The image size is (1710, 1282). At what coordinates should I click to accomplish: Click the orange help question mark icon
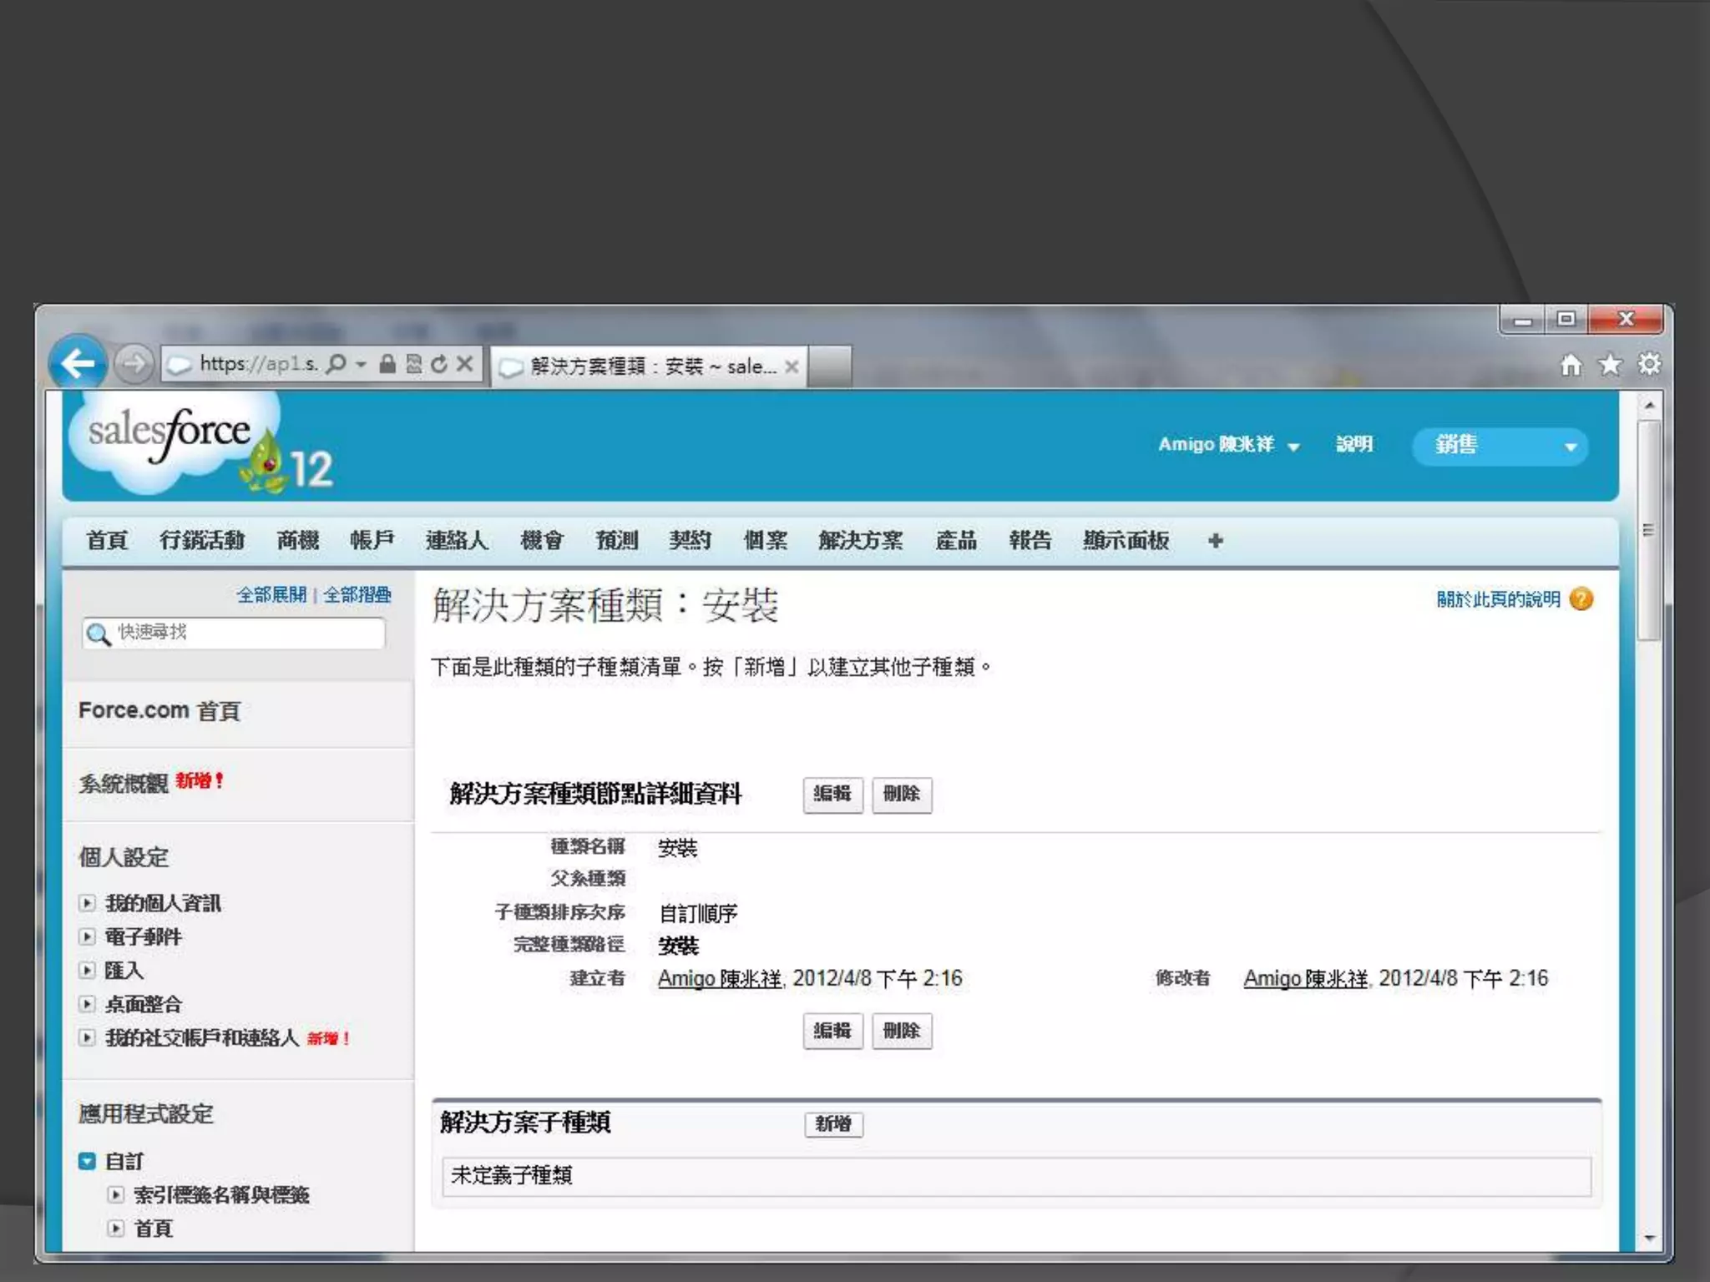coord(1581,599)
